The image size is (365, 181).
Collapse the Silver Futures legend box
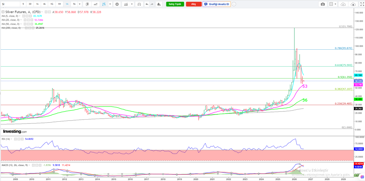[x=3, y=12]
